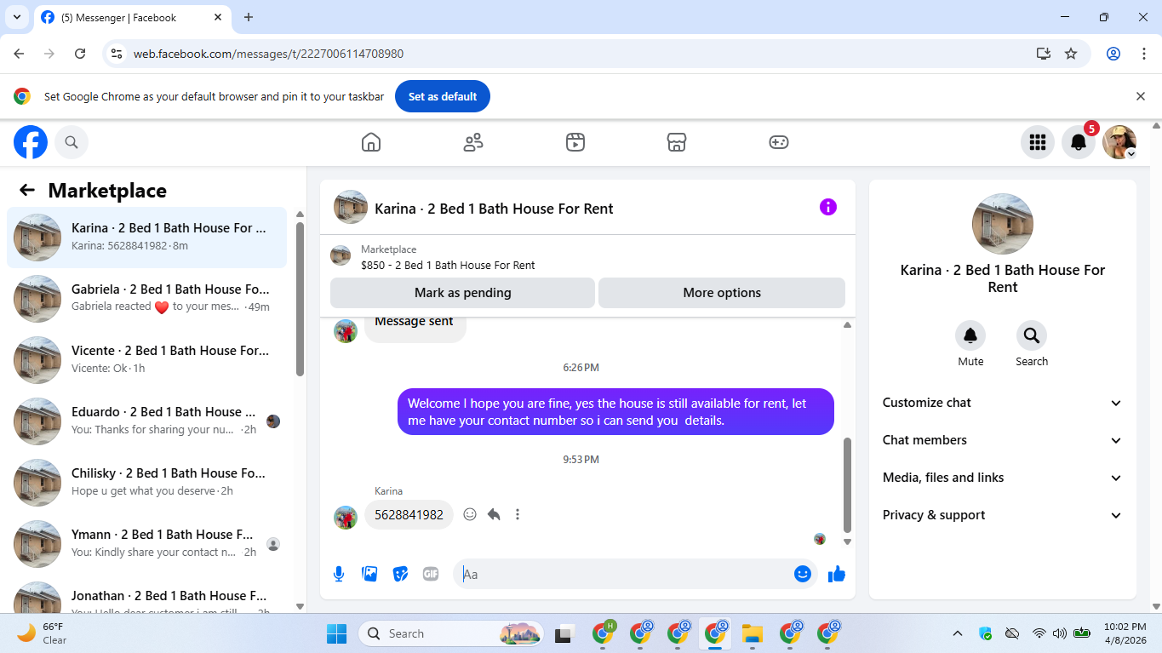Open more options for Karina's message
The height and width of the screenshot is (653, 1162).
pyautogui.click(x=518, y=514)
